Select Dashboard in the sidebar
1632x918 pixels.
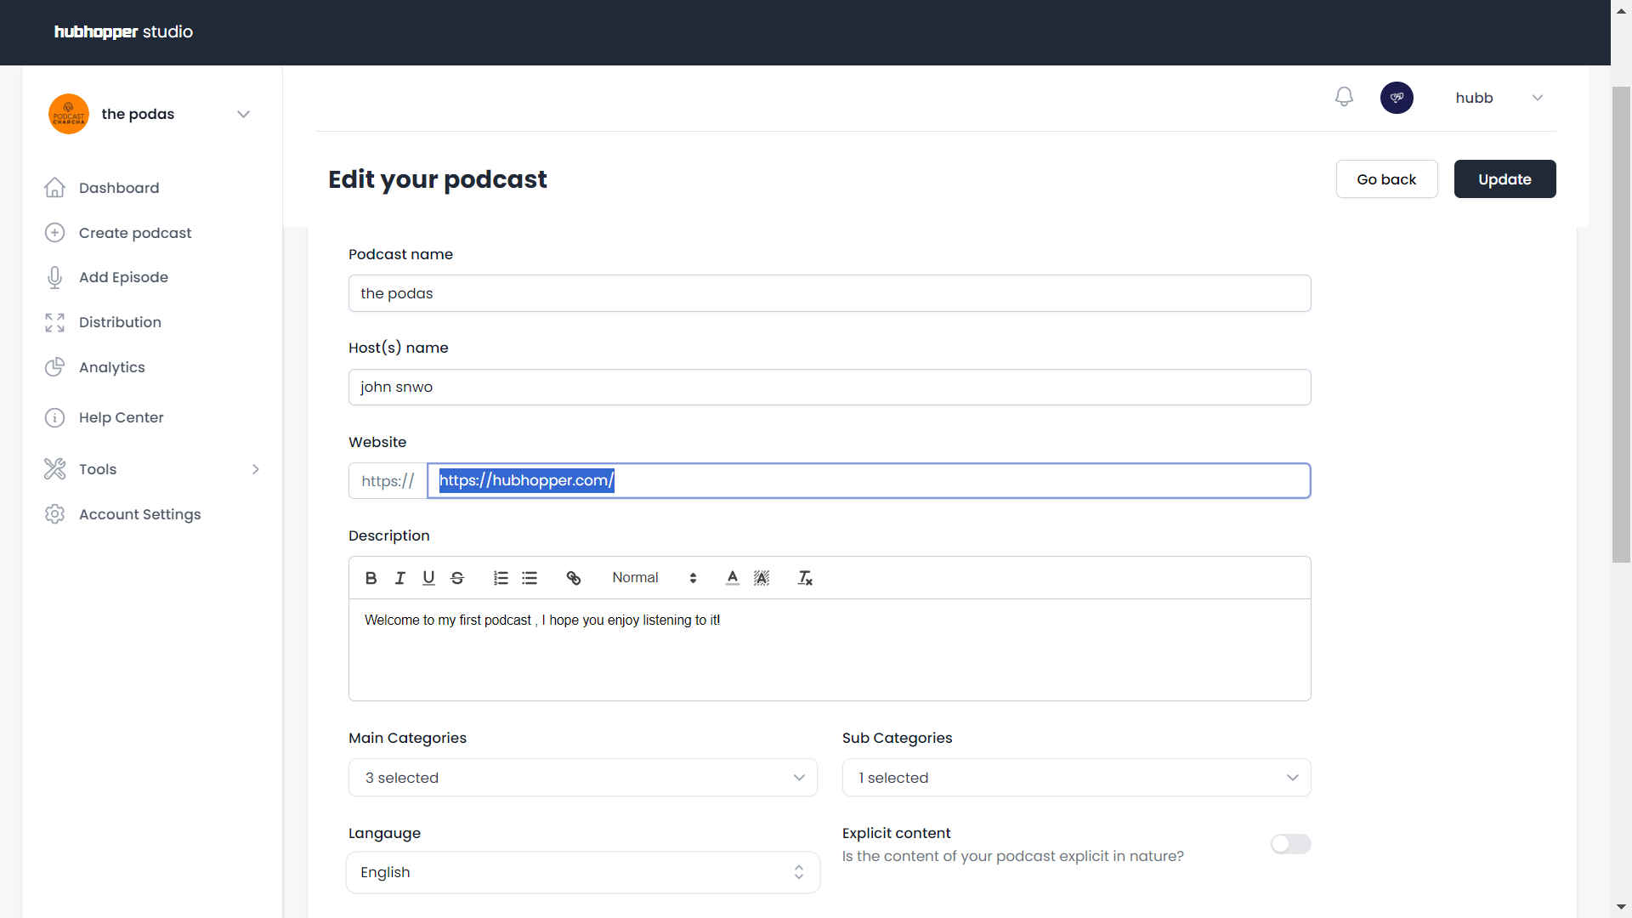(119, 188)
